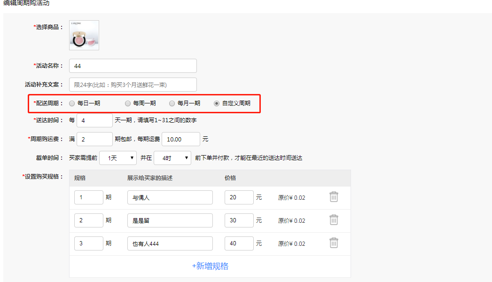The width and height of the screenshot is (492, 282).
Task: Click the spec period input showing 3
Action: (88, 243)
